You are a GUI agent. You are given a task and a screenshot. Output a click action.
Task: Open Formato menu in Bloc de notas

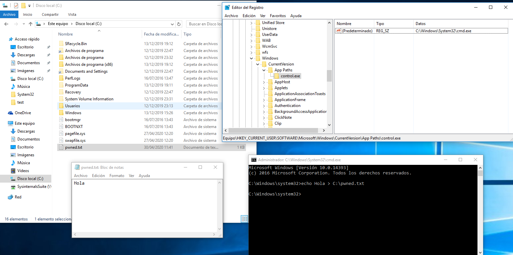pyautogui.click(x=117, y=176)
